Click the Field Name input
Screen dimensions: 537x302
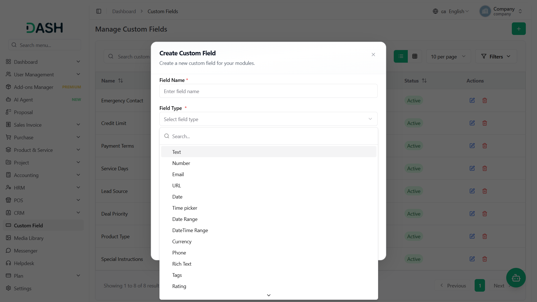[x=268, y=91]
